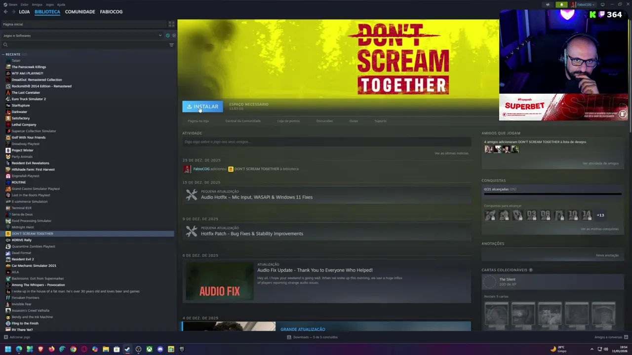Open the Página na loja tab
This screenshot has width=632, height=355.
point(198,121)
